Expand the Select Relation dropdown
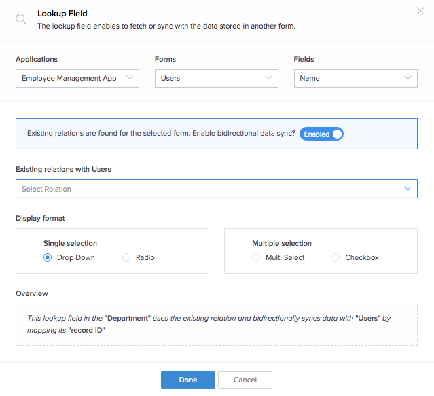 coord(216,189)
